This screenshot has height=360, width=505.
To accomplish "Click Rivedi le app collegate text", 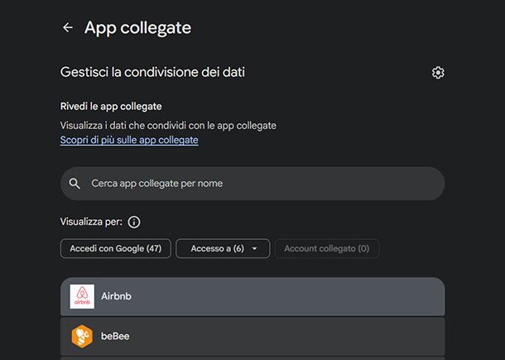I will click(x=111, y=106).
